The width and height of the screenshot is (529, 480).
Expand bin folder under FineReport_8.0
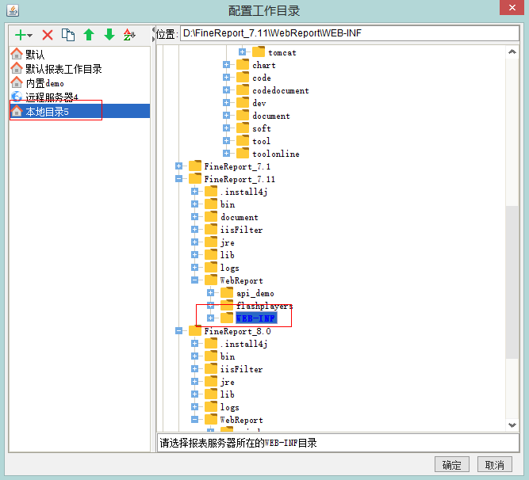(x=194, y=356)
